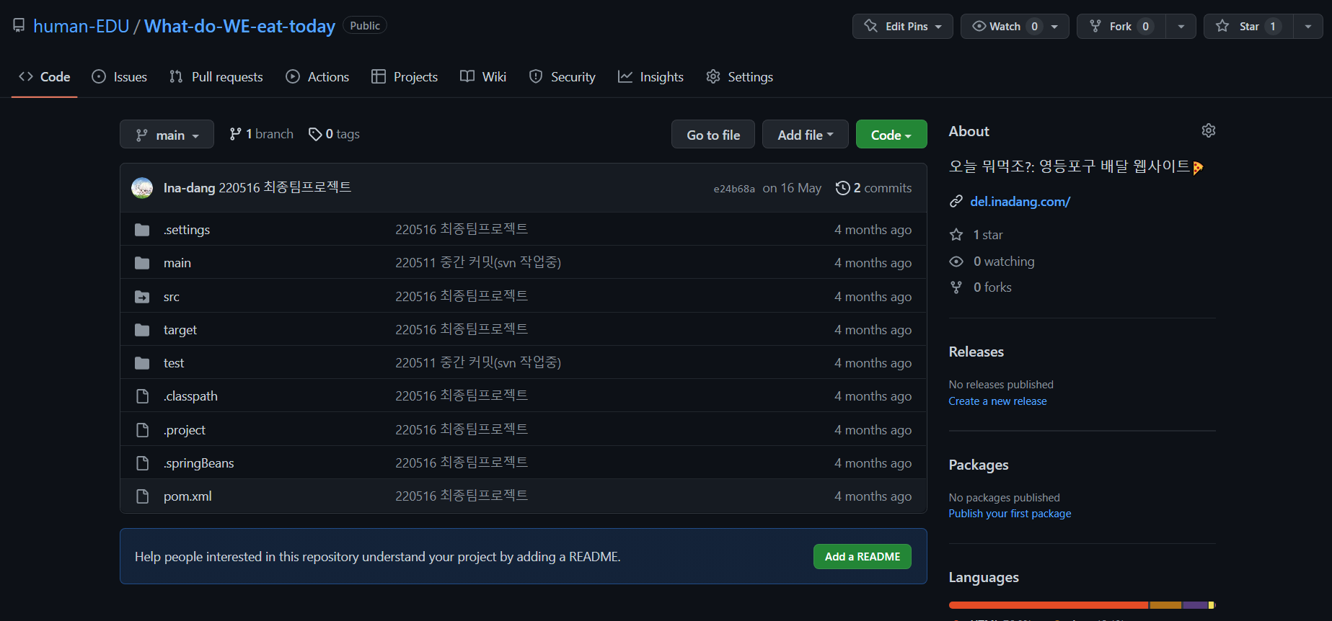
Task: Click Go to file button
Action: 713,135
